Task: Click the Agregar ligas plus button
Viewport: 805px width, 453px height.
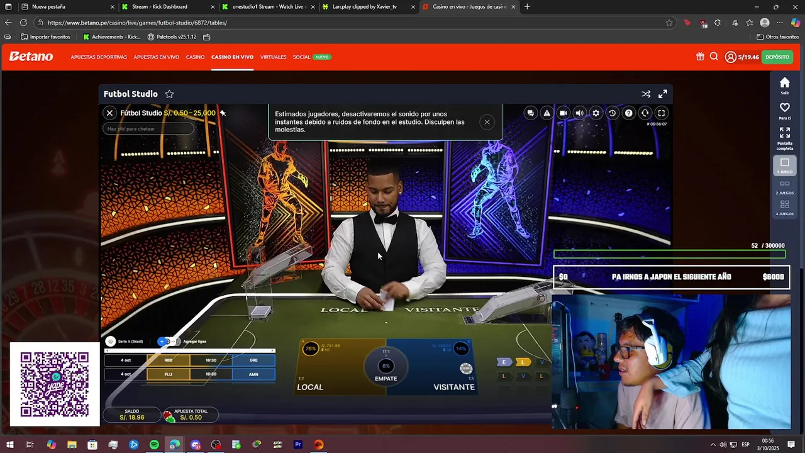Action: 162,342
